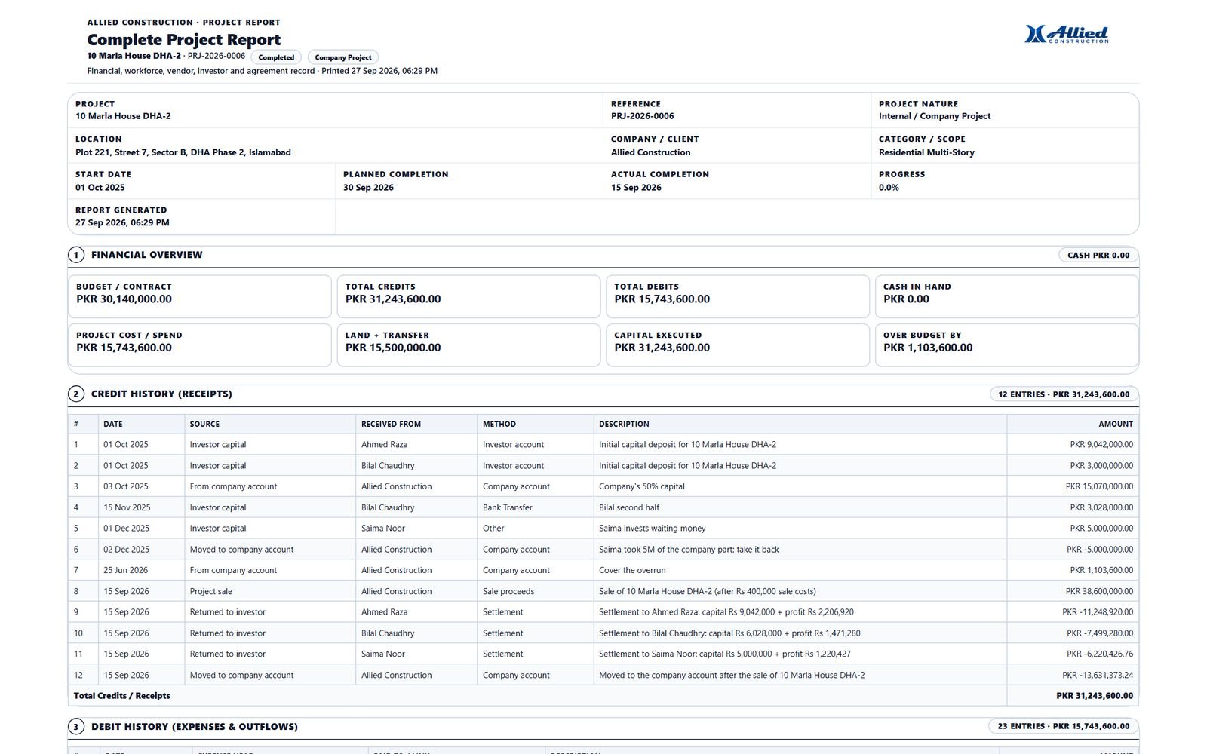Click 'Company's 50% capital' description
Screen dimensions: 1207x754
642,486
